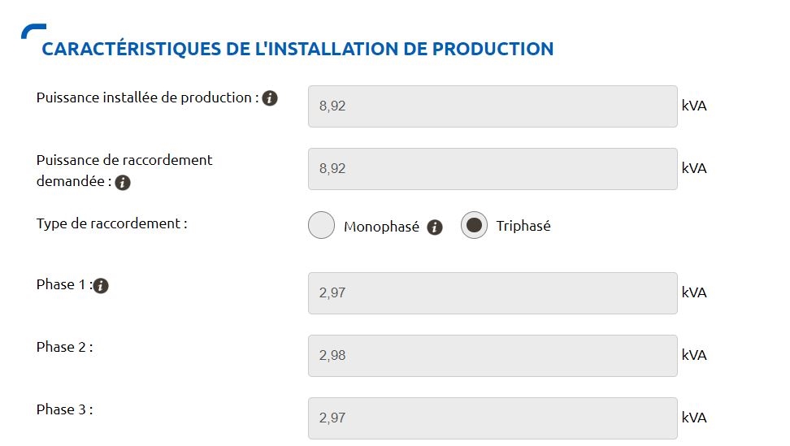The height and width of the screenshot is (446, 790).
Task: Click info icon beside Puissance installée de production
Action: (x=270, y=98)
